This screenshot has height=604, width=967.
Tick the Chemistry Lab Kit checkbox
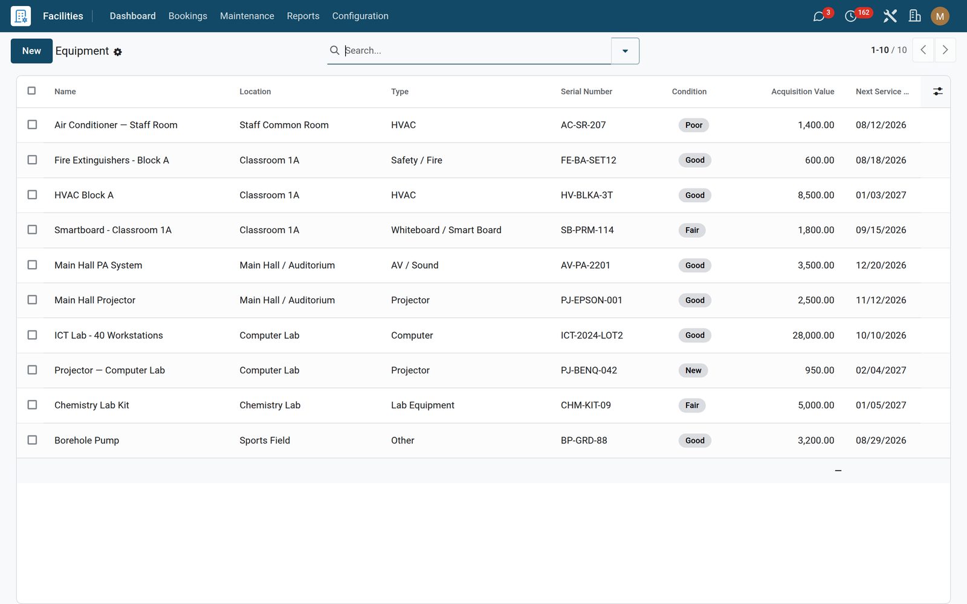[x=32, y=405]
